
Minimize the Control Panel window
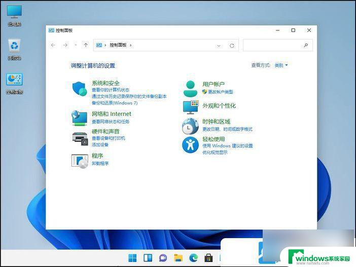click(278, 30)
